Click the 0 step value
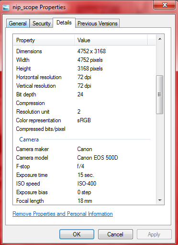178x245 pixels. (x=84, y=192)
